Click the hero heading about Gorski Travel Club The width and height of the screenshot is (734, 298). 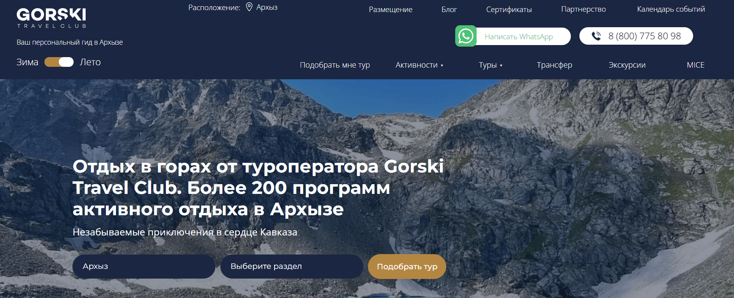[x=258, y=188]
